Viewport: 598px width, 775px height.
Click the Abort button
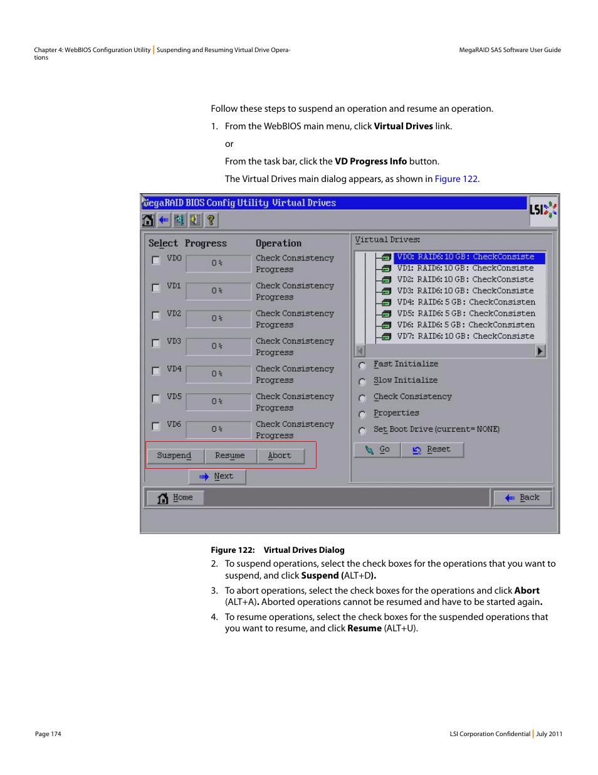pyautogui.click(x=280, y=456)
